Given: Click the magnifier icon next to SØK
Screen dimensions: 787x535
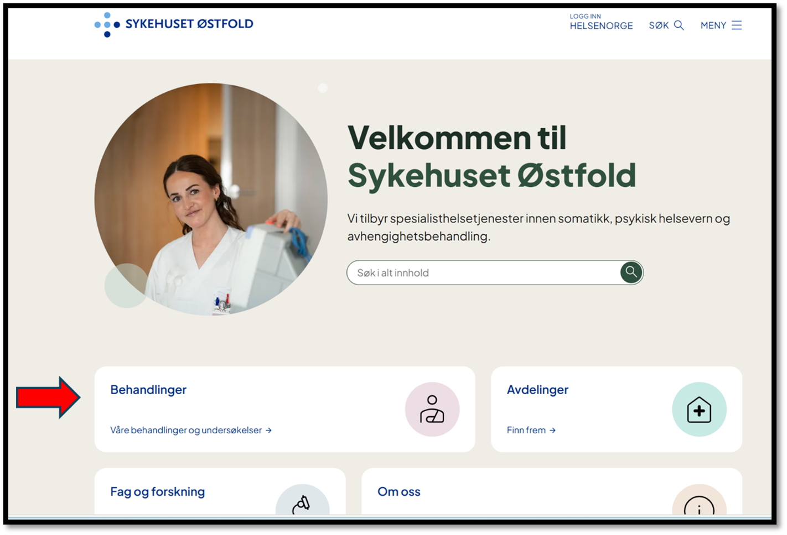Looking at the screenshot, I should coord(679,25).
